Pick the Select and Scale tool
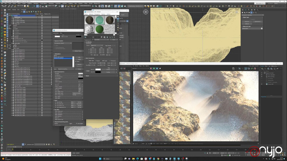The image size is (287, 161). (x=43, y=6)
